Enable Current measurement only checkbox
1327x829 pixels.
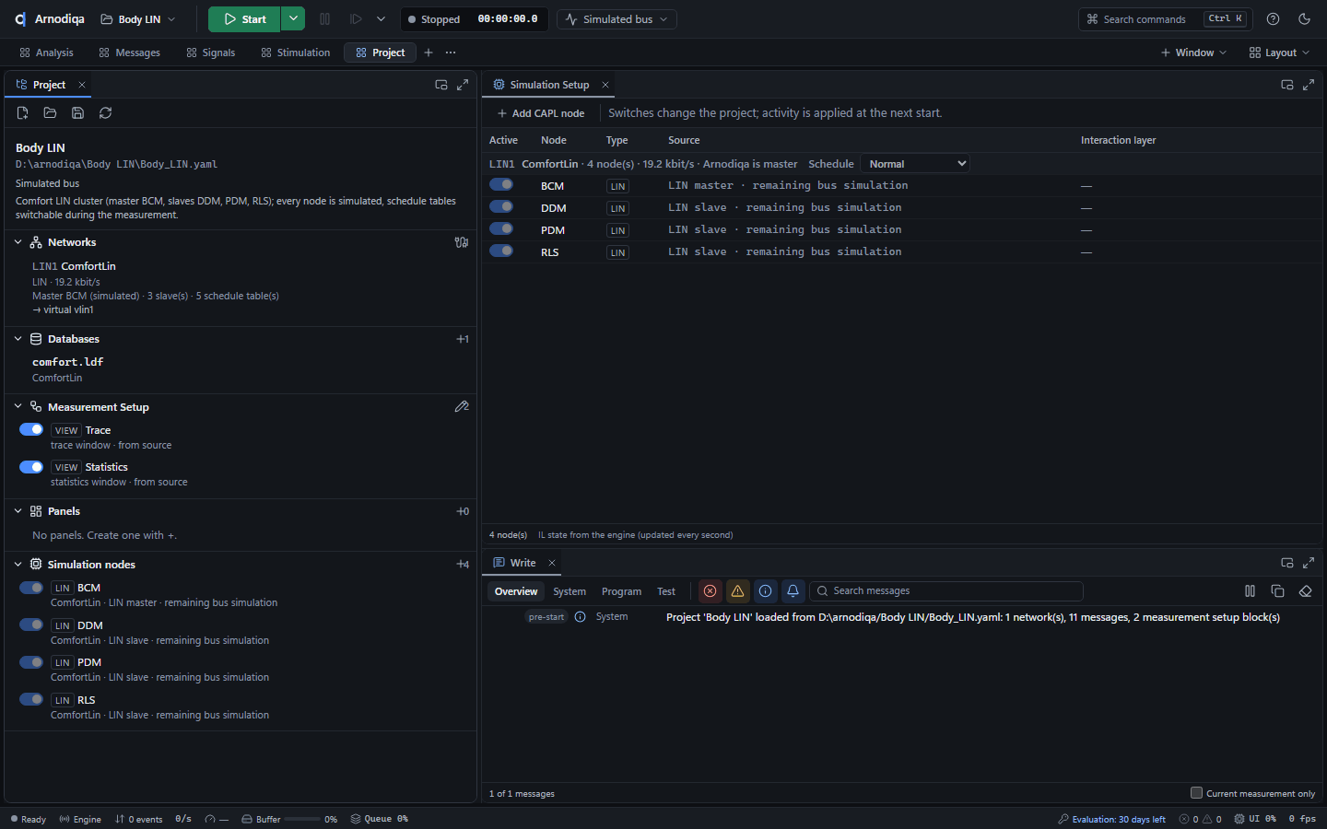click(x=1197, y=793)
